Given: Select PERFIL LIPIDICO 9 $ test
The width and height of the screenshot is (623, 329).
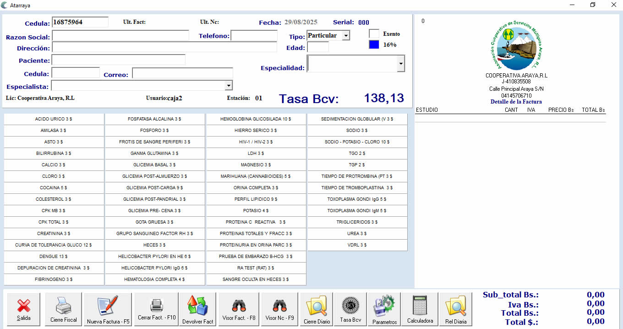Looking at the screenshot, I should point(256,199).
